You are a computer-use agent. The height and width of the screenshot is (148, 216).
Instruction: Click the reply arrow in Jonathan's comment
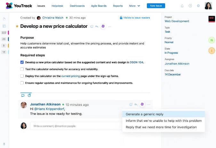point(136,105)
